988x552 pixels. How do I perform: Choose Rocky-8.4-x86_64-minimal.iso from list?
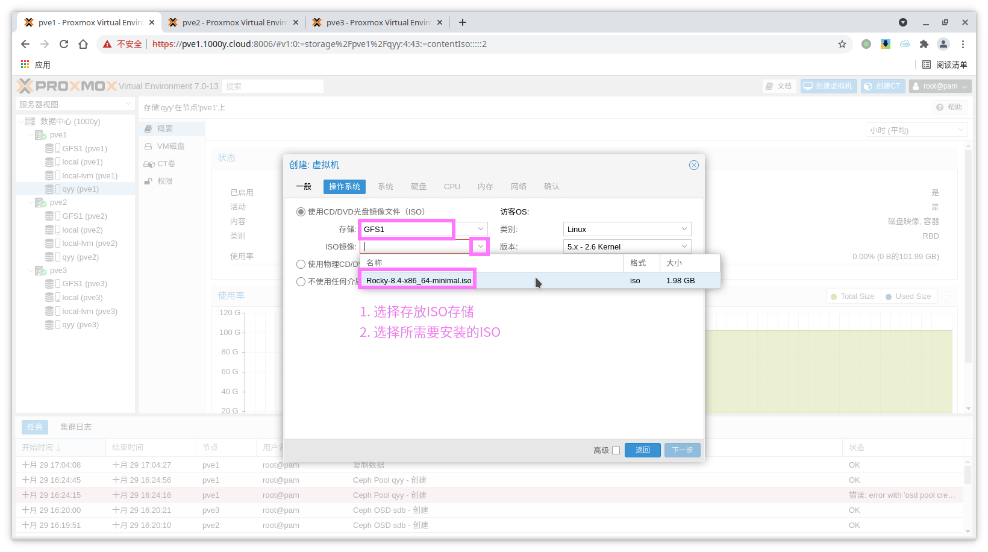coord(419,280)
